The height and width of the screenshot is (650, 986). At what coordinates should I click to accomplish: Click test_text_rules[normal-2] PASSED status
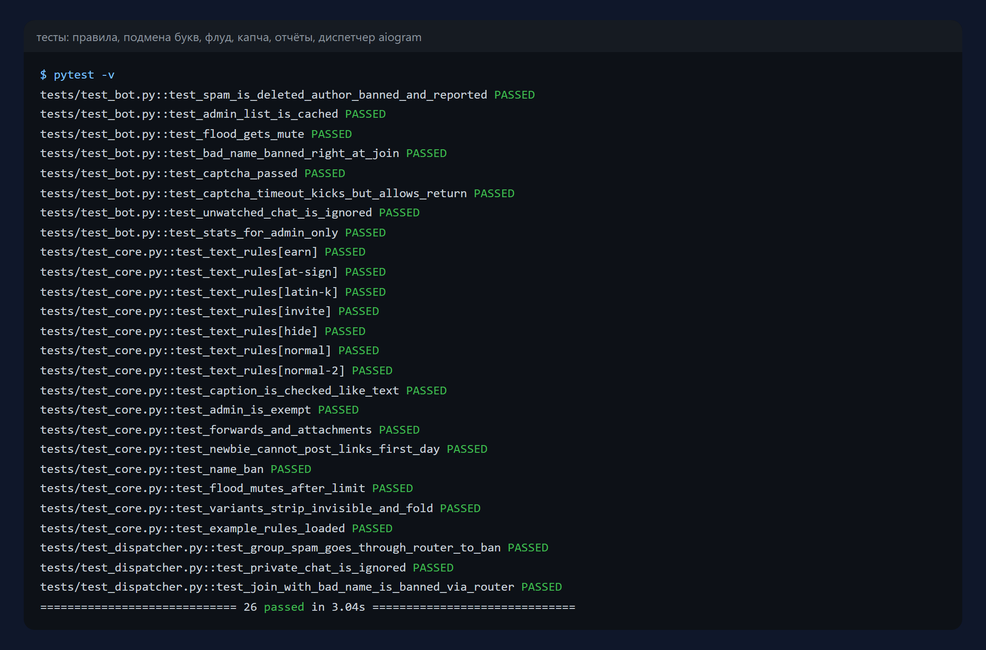(372, 371)
